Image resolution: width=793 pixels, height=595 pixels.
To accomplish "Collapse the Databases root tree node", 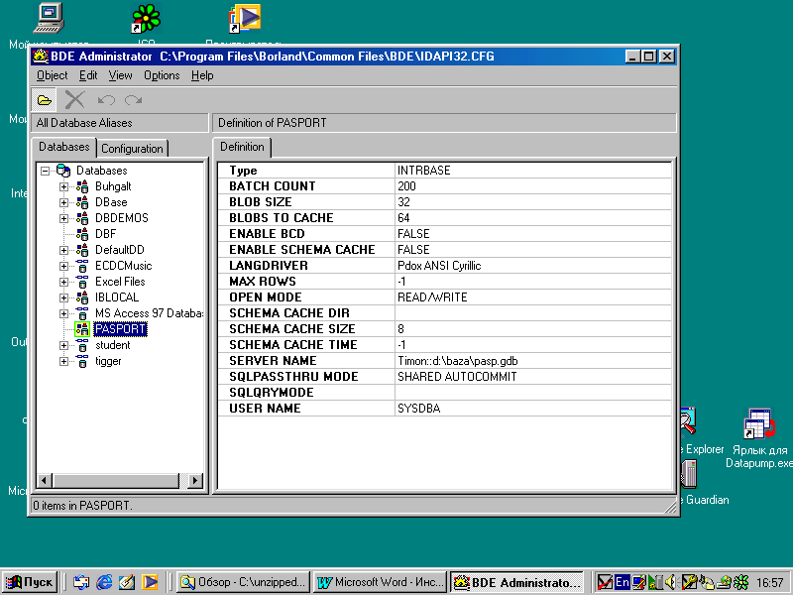I will coord(46,171).
